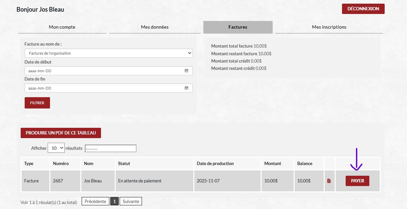Sort table by Date de production column
Screen dimensions: 407x209
(215, 163)
